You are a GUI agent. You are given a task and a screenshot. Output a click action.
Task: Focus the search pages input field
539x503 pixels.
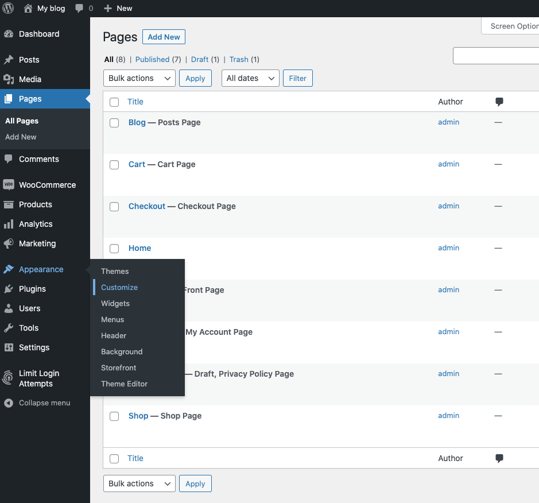click(x=496, y=56)
